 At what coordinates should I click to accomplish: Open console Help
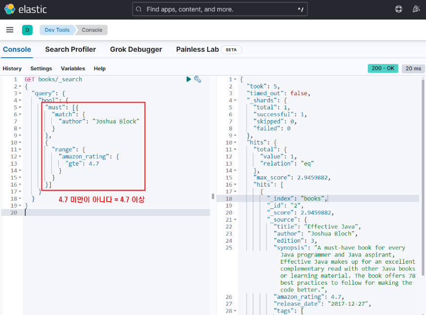pos(100,68)
